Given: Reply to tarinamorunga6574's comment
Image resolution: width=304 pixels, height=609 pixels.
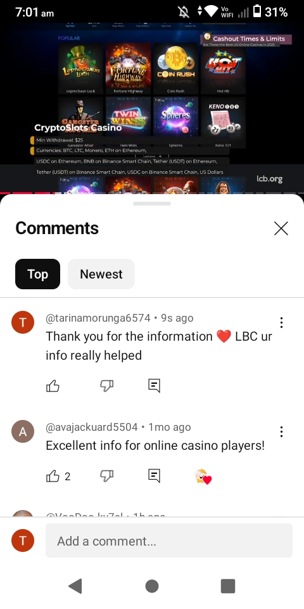Looking at the screenshot, I should pos(154,386).
